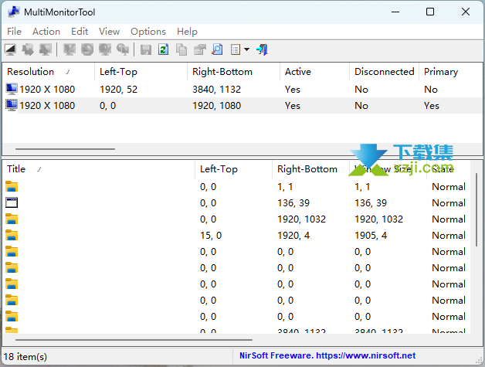This screenshot has width=485, height=367.
Task: Click the Preview Monitor Window toolbar icon
Action: [x=10, y=49]
